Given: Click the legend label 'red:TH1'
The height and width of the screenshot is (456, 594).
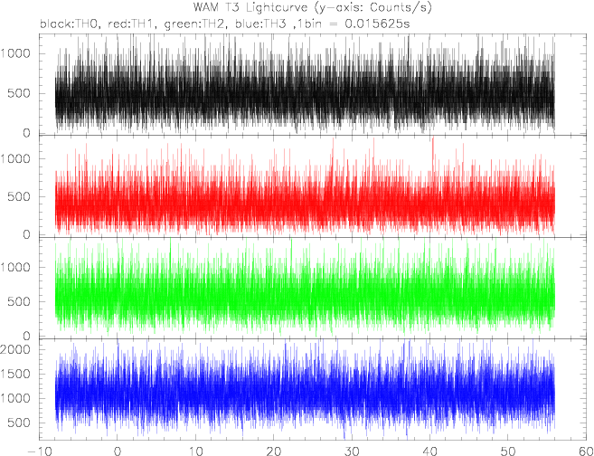Looking at the screenshot, I should (132, 24).
